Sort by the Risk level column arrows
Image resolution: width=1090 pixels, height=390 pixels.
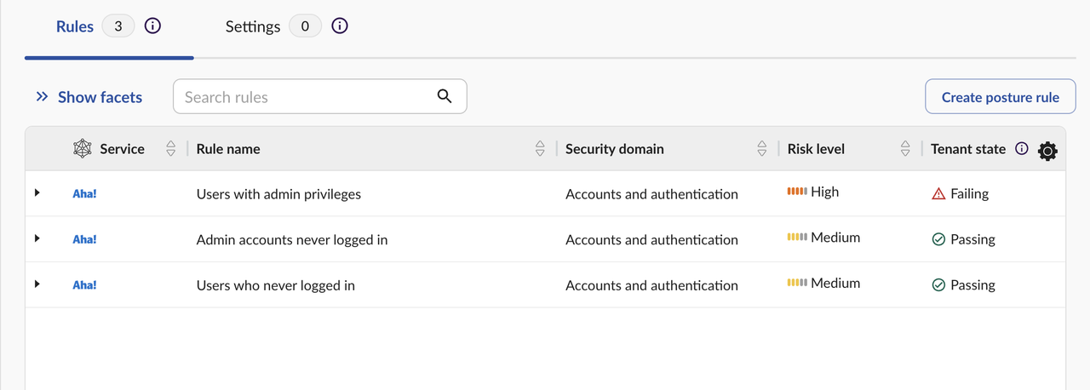[x=905, y=148]
